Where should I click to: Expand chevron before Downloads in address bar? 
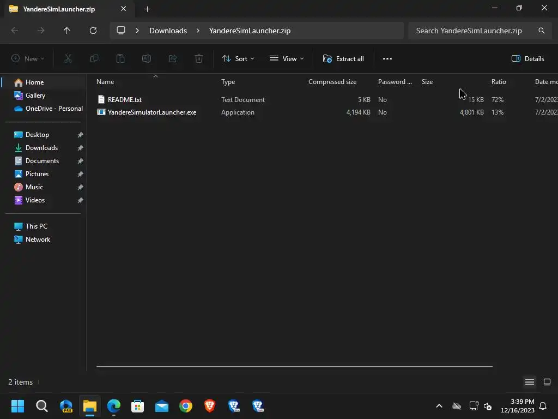point(137,31)
